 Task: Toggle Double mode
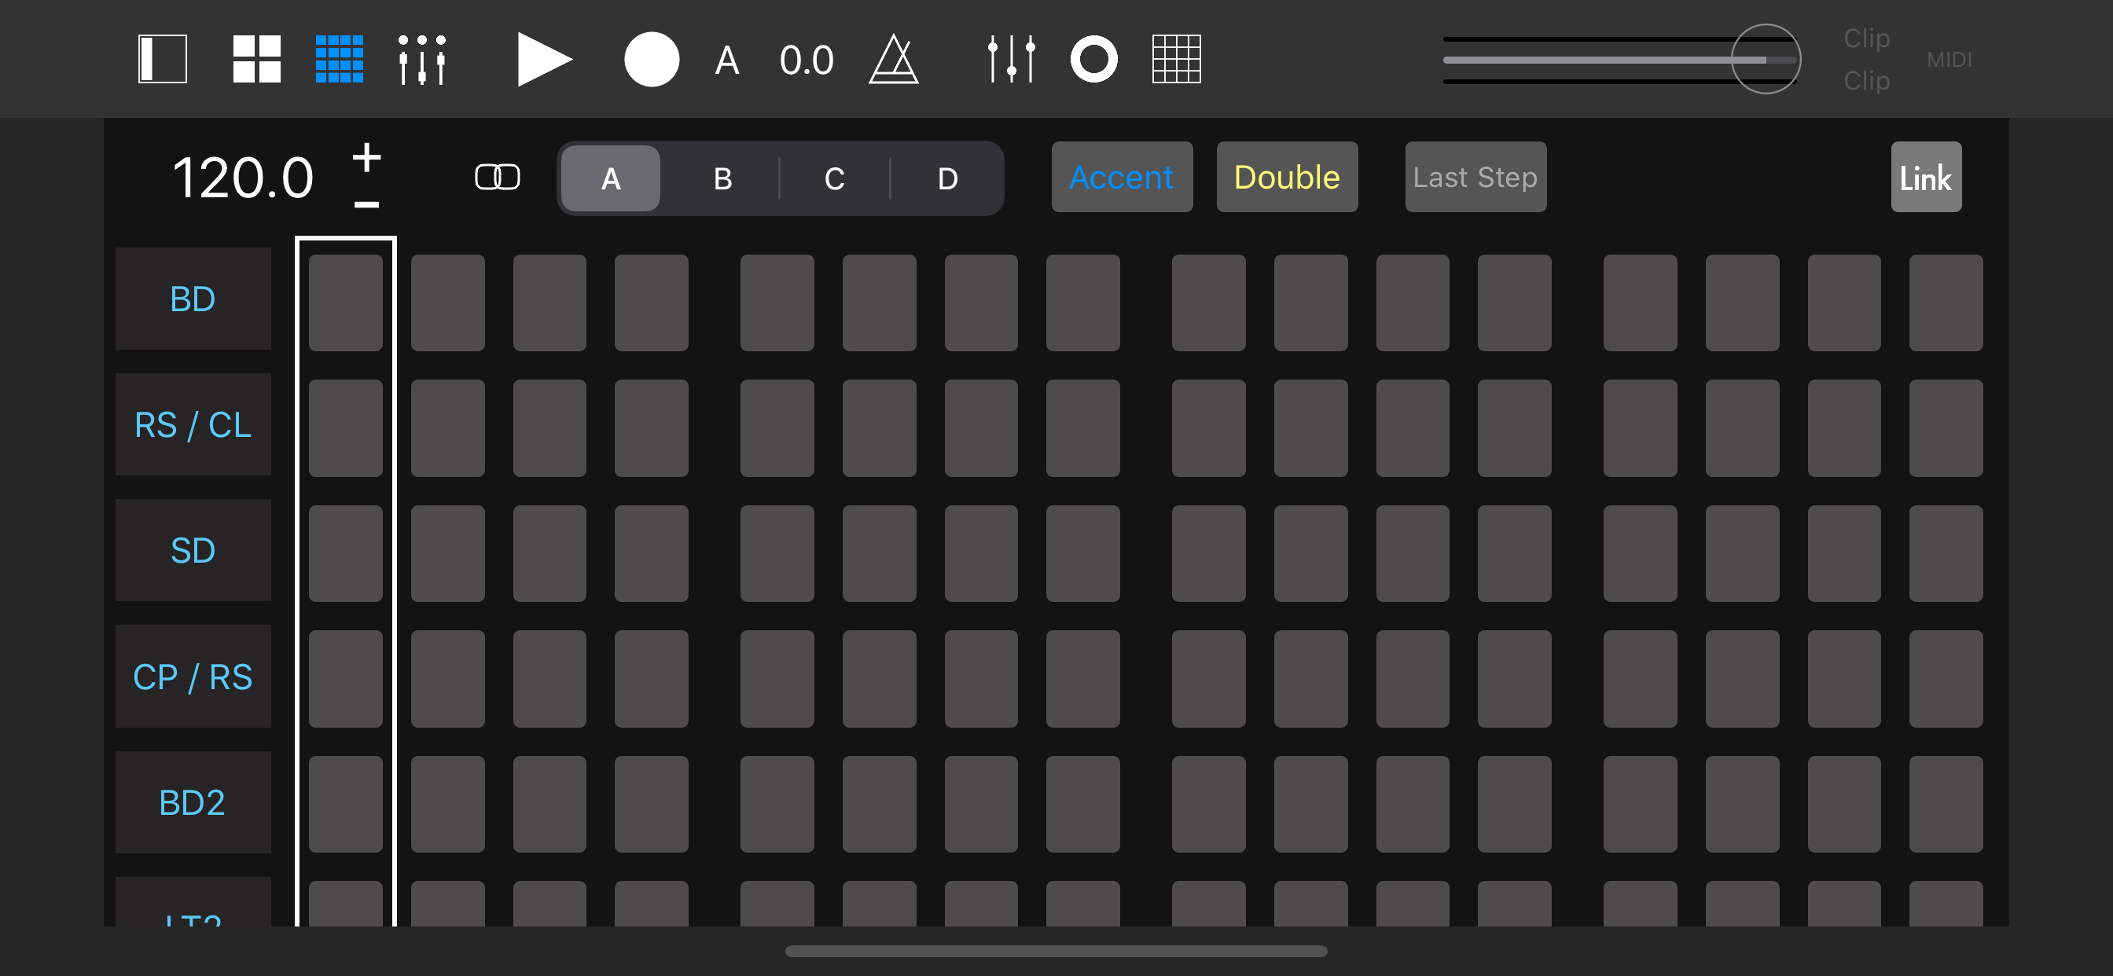pos(1286,177)
